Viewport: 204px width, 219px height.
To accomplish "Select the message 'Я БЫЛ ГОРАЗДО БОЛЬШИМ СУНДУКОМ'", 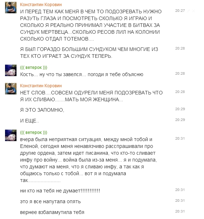I will pyautogui.click(x=89, y=53).
